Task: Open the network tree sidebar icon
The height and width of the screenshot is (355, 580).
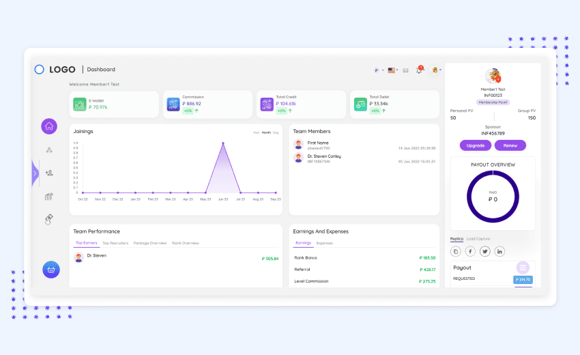Action: pos(49,150)
